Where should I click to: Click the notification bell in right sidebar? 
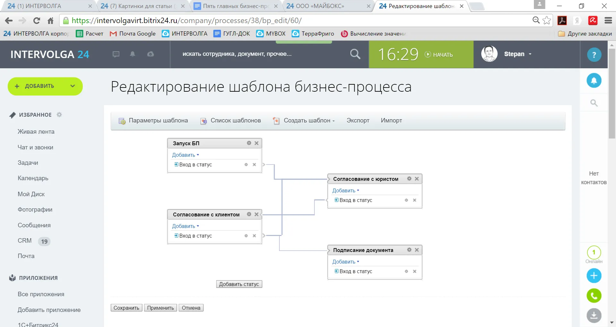point(594,80)
